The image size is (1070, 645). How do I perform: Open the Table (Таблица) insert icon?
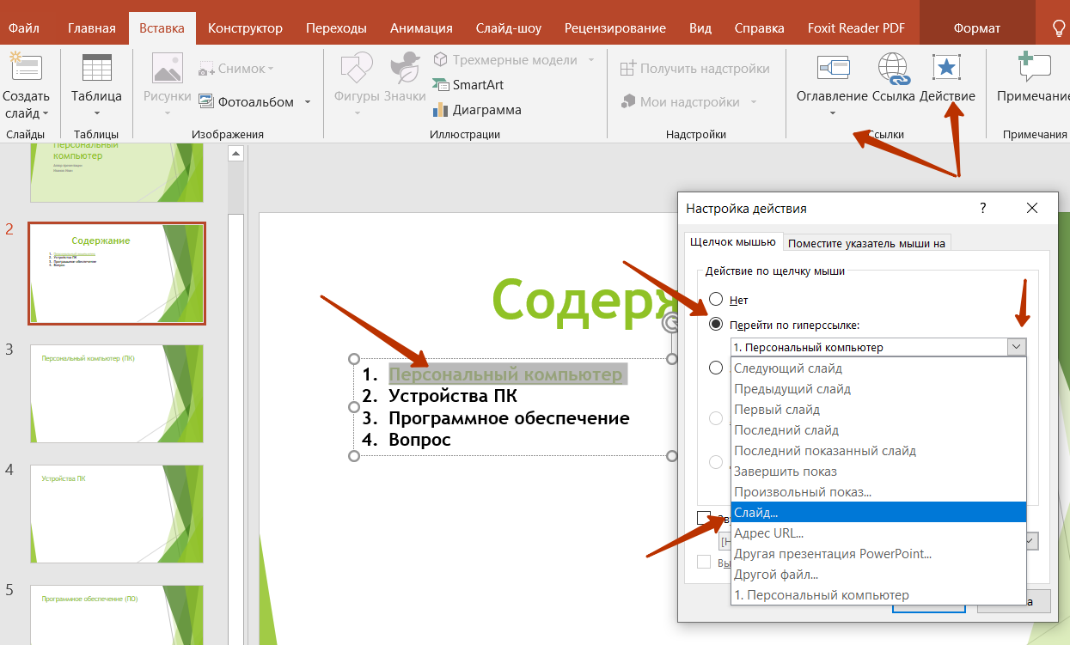[96, 67]
